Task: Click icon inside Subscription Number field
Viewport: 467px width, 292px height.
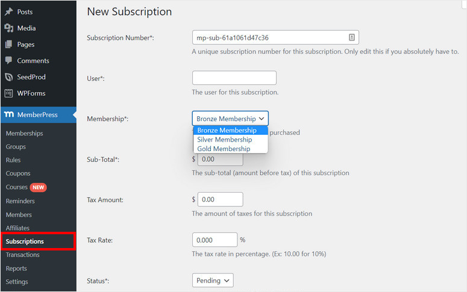Action: pos(351,37)
